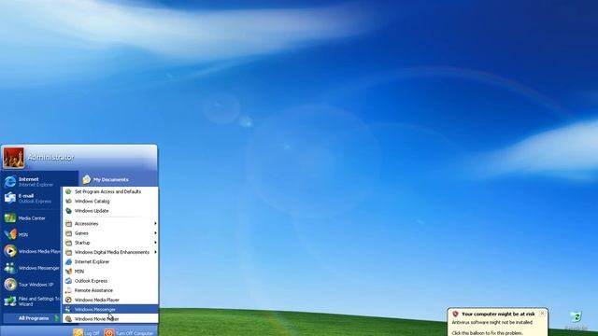The image size is (598, 336).
Task: Click Windows Digital Media Enhancements folder icon
Action: point(68,252)
